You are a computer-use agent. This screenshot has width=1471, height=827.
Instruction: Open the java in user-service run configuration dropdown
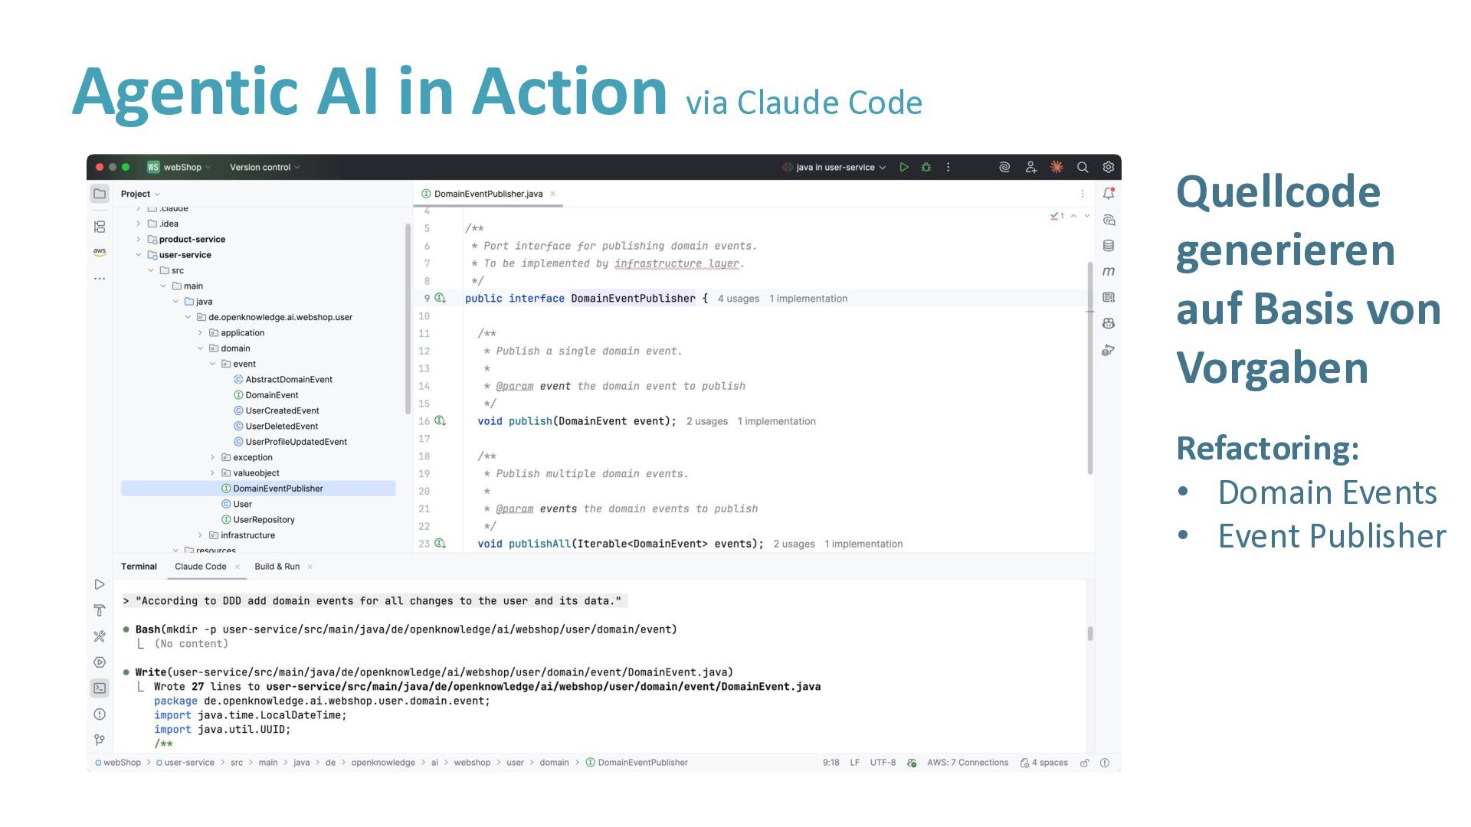point(835,167)
